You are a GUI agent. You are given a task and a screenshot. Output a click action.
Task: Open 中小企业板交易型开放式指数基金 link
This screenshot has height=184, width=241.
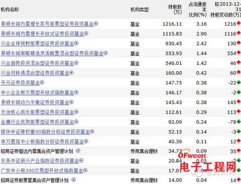point(37,93)
